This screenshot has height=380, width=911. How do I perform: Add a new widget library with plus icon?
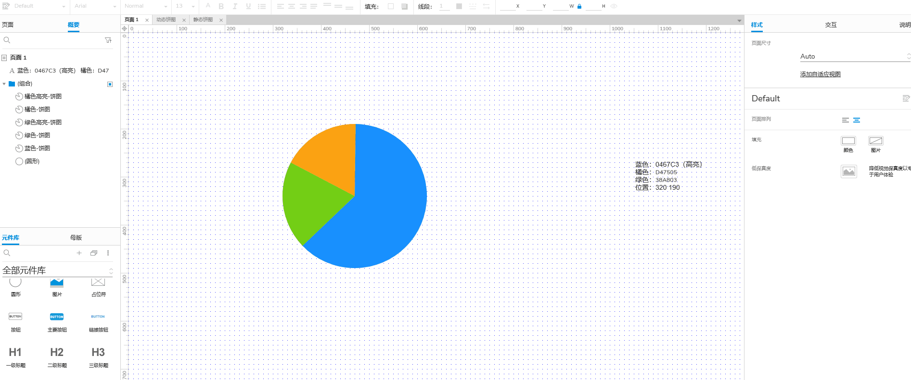point(79,253)
